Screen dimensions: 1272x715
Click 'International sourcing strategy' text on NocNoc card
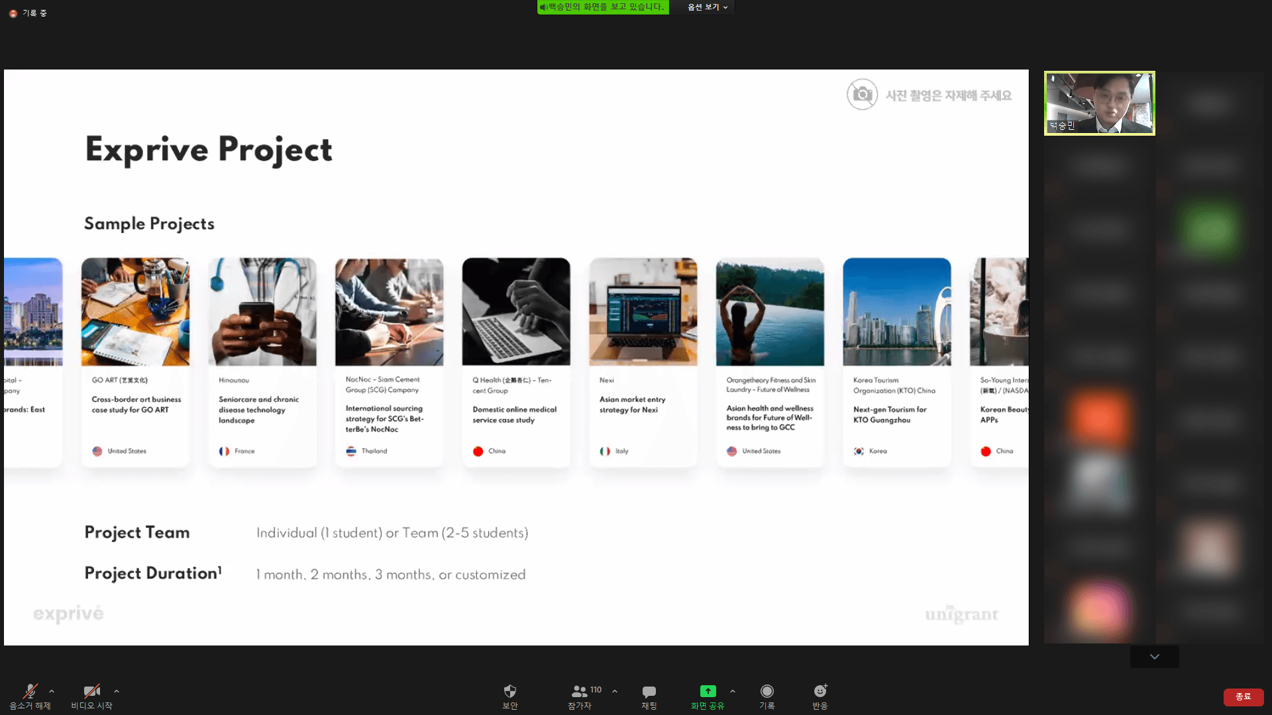tap(384, 418)
